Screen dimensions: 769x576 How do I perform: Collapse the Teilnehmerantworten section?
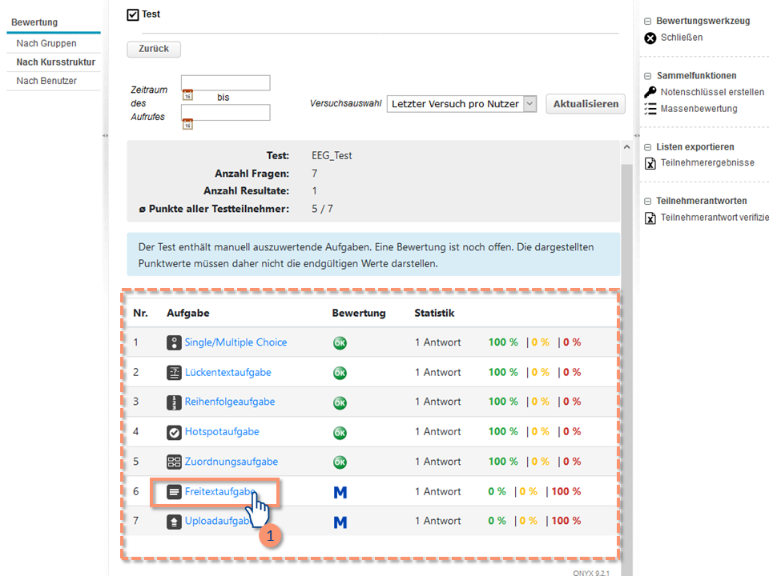(x=647, y=201)
